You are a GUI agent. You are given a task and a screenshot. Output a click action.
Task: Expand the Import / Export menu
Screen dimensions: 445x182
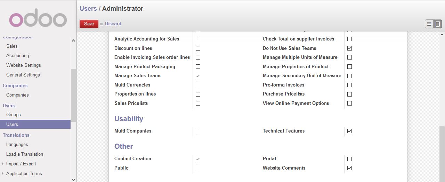[x=21, y=164]
